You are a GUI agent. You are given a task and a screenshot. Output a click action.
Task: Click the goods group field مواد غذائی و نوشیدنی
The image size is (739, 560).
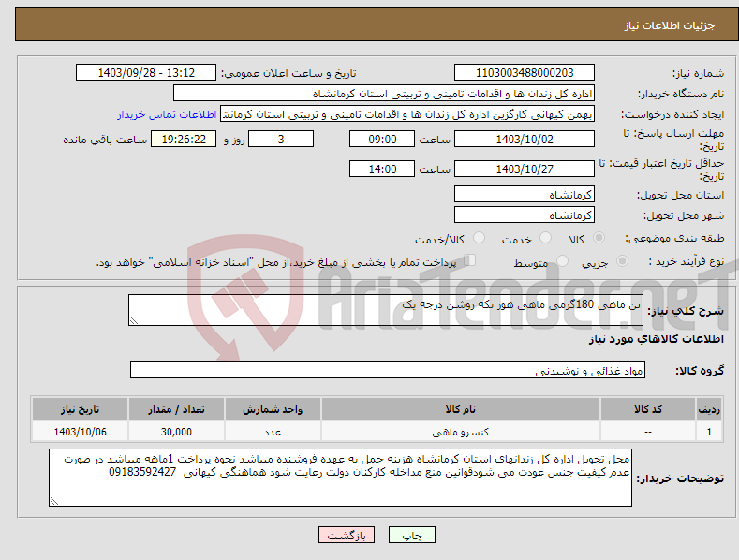(388, 371)
